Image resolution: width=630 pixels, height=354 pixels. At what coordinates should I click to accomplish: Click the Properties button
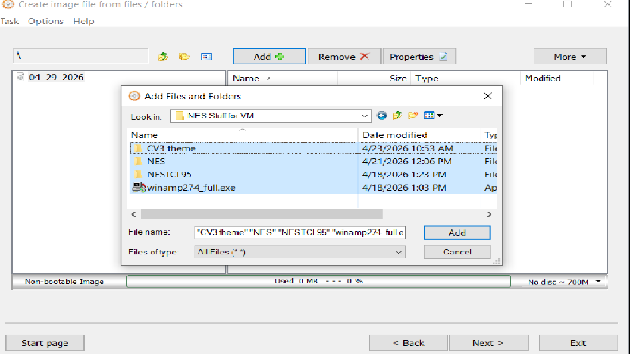[419, 56]
